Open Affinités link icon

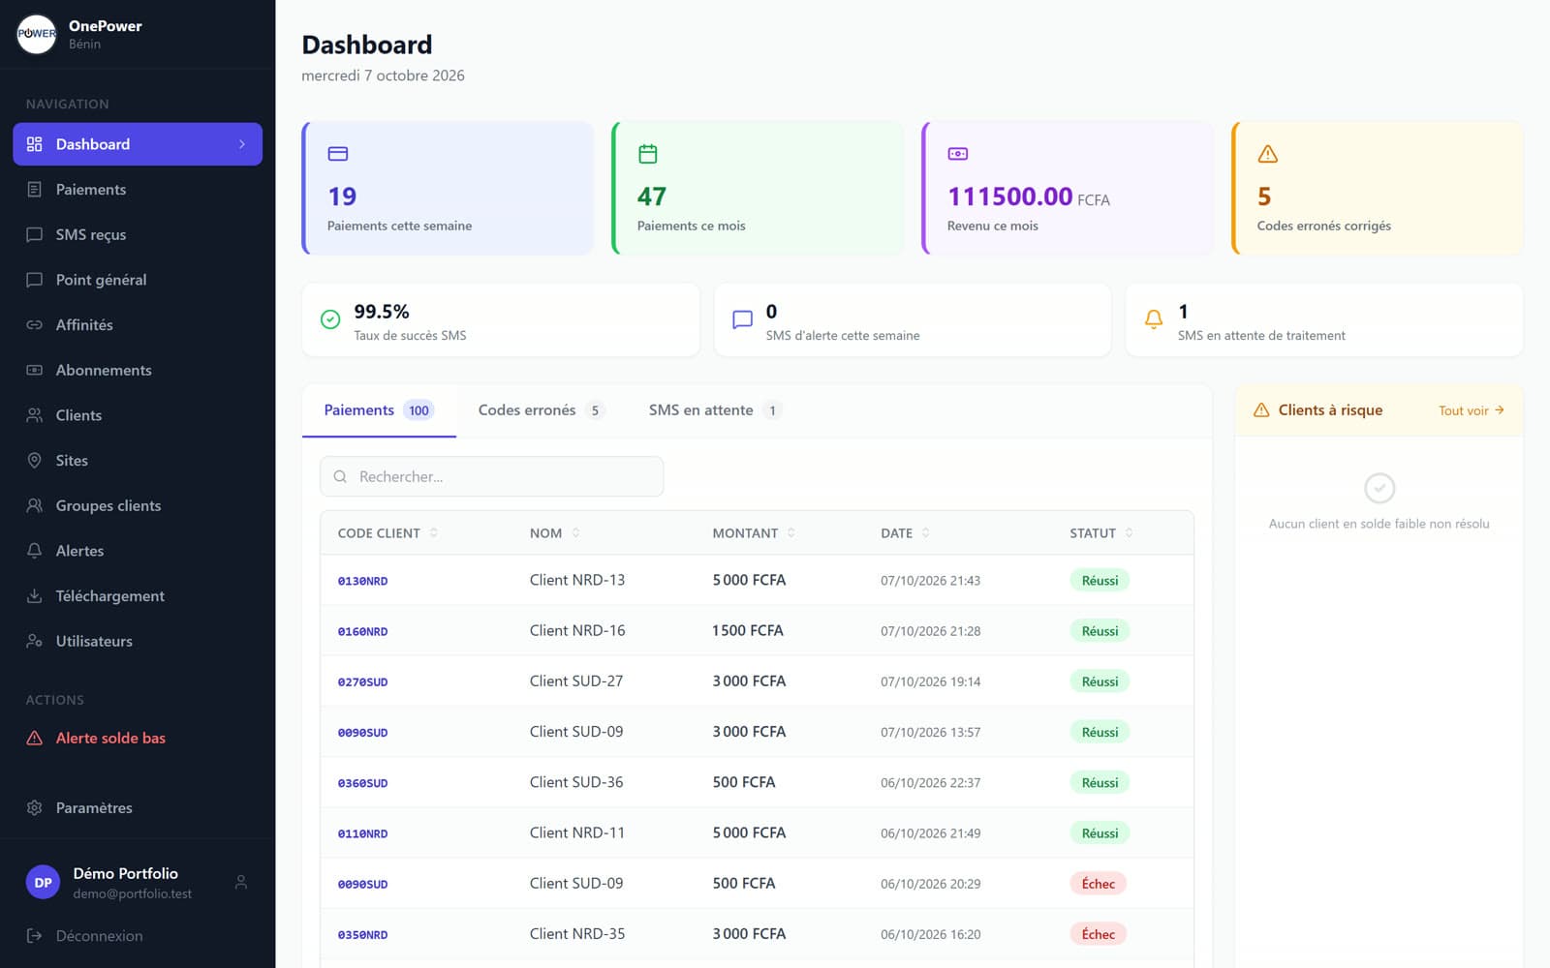point(35,325)
